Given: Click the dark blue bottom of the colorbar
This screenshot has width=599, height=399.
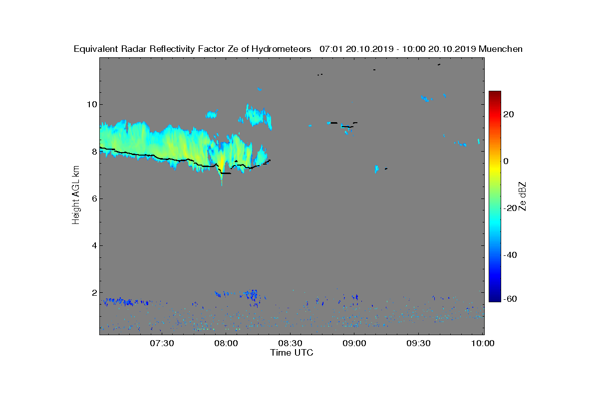Looking at the screenshot, I should (x=495, y=298).
